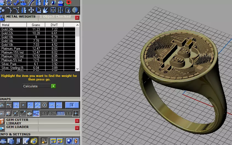
Task: Close the Metal Weights panel
Action: (77, 18)
